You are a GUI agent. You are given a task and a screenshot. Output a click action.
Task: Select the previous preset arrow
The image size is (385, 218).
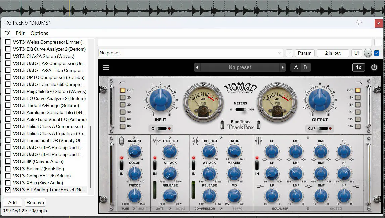coord(197,67)
